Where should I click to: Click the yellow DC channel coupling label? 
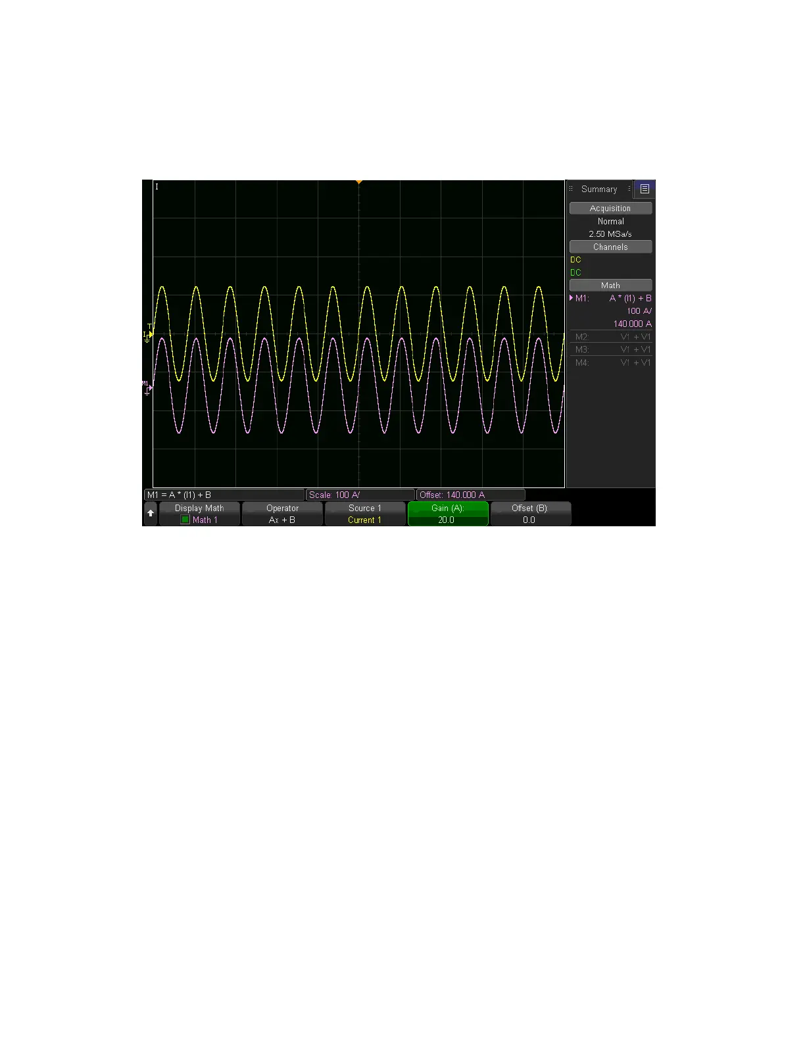[x=576, y=260]
